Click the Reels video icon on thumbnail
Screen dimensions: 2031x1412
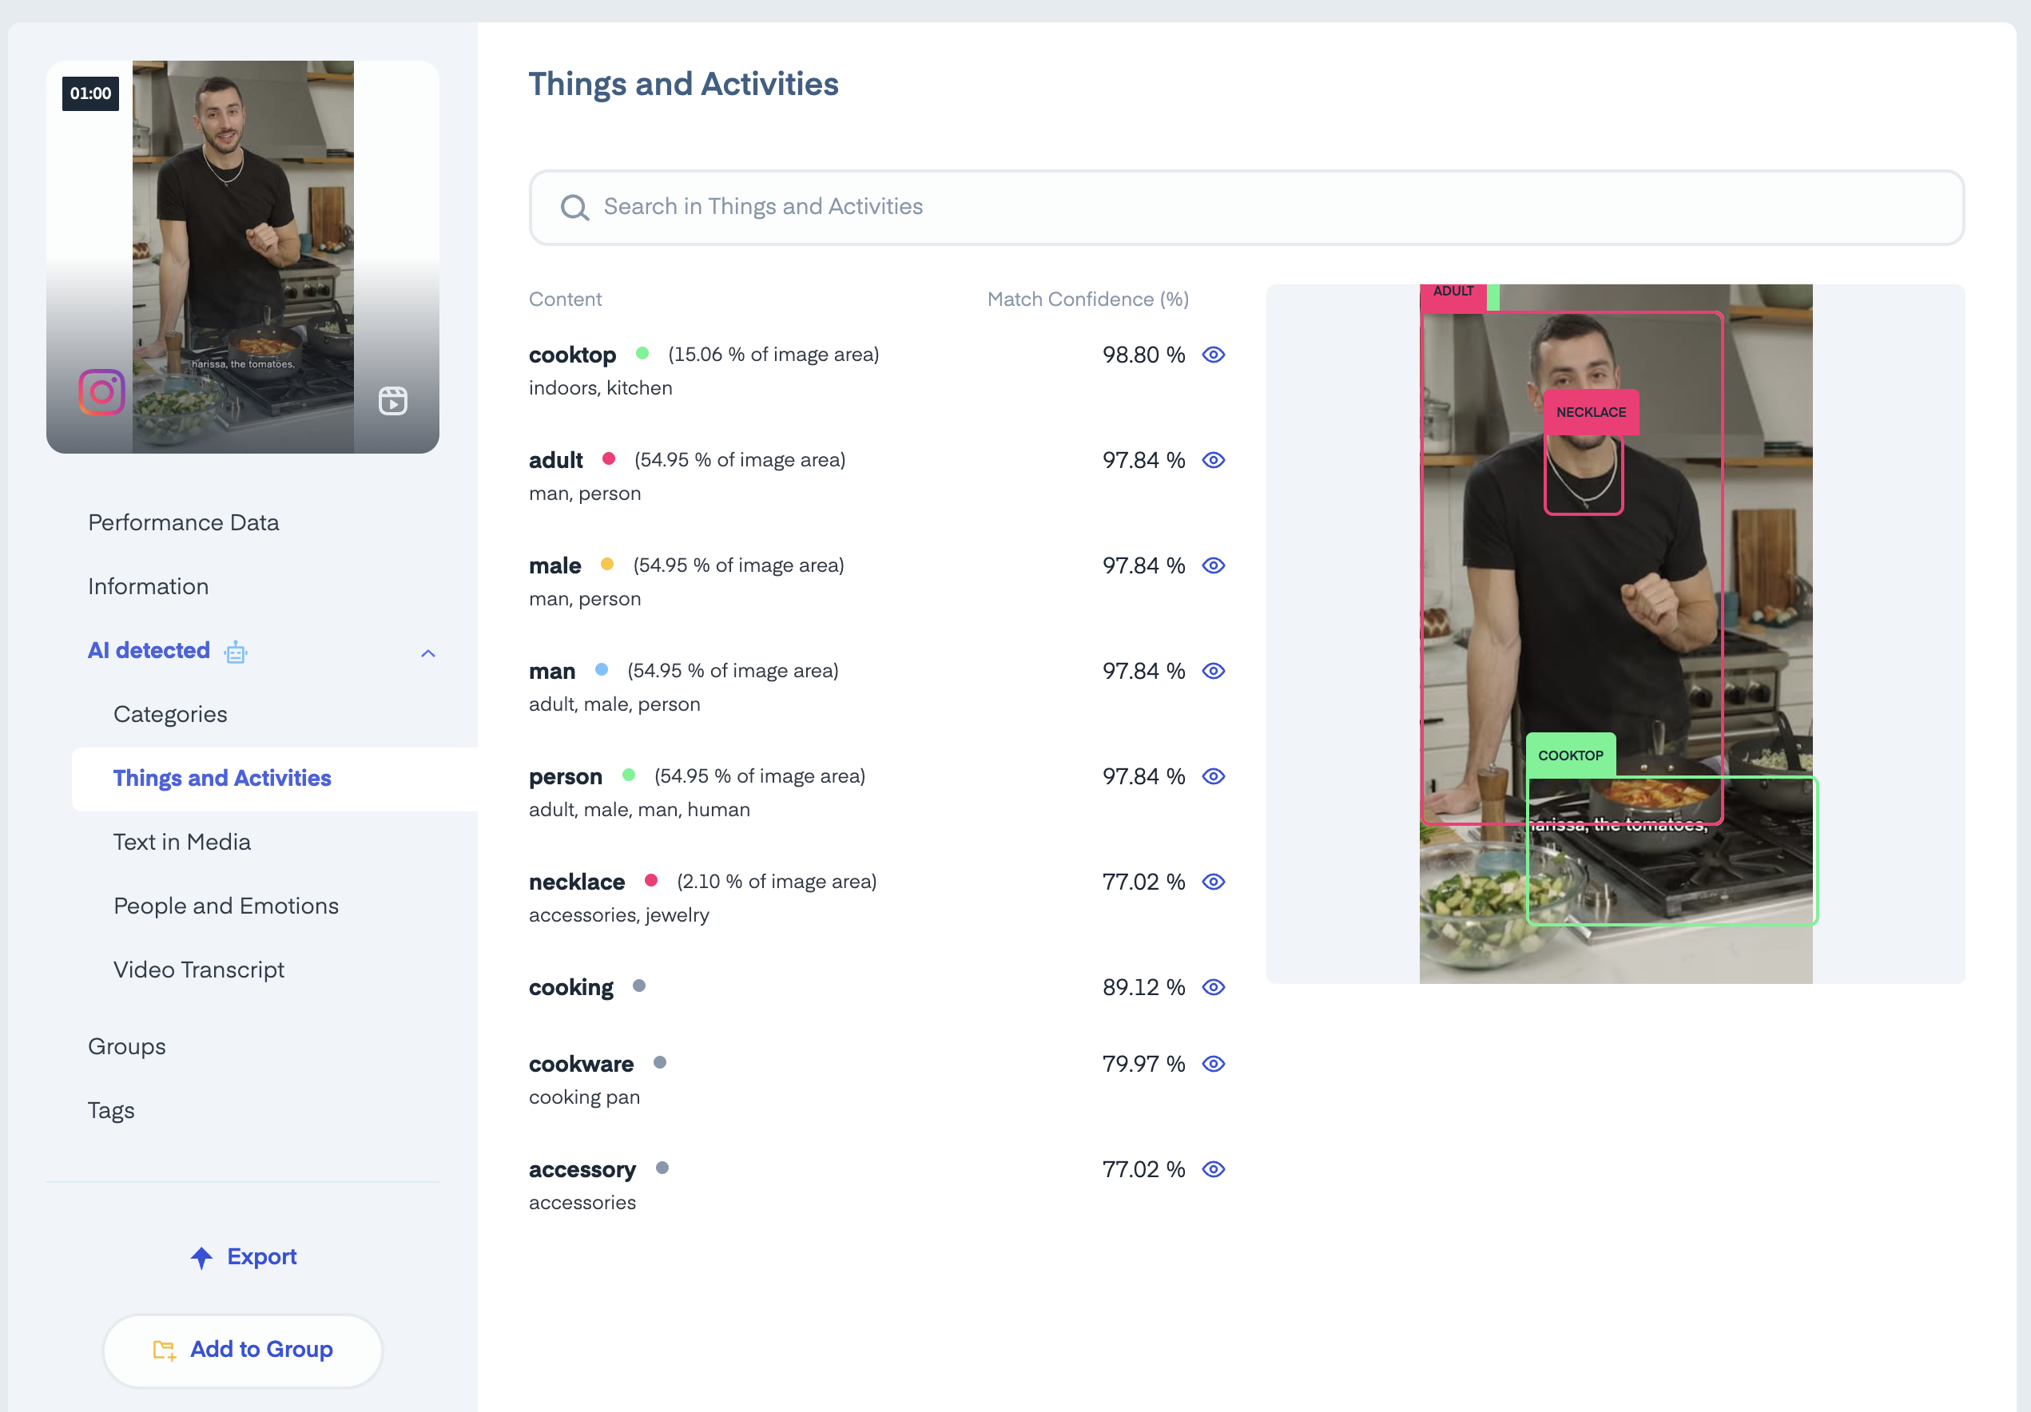point(393,401)
